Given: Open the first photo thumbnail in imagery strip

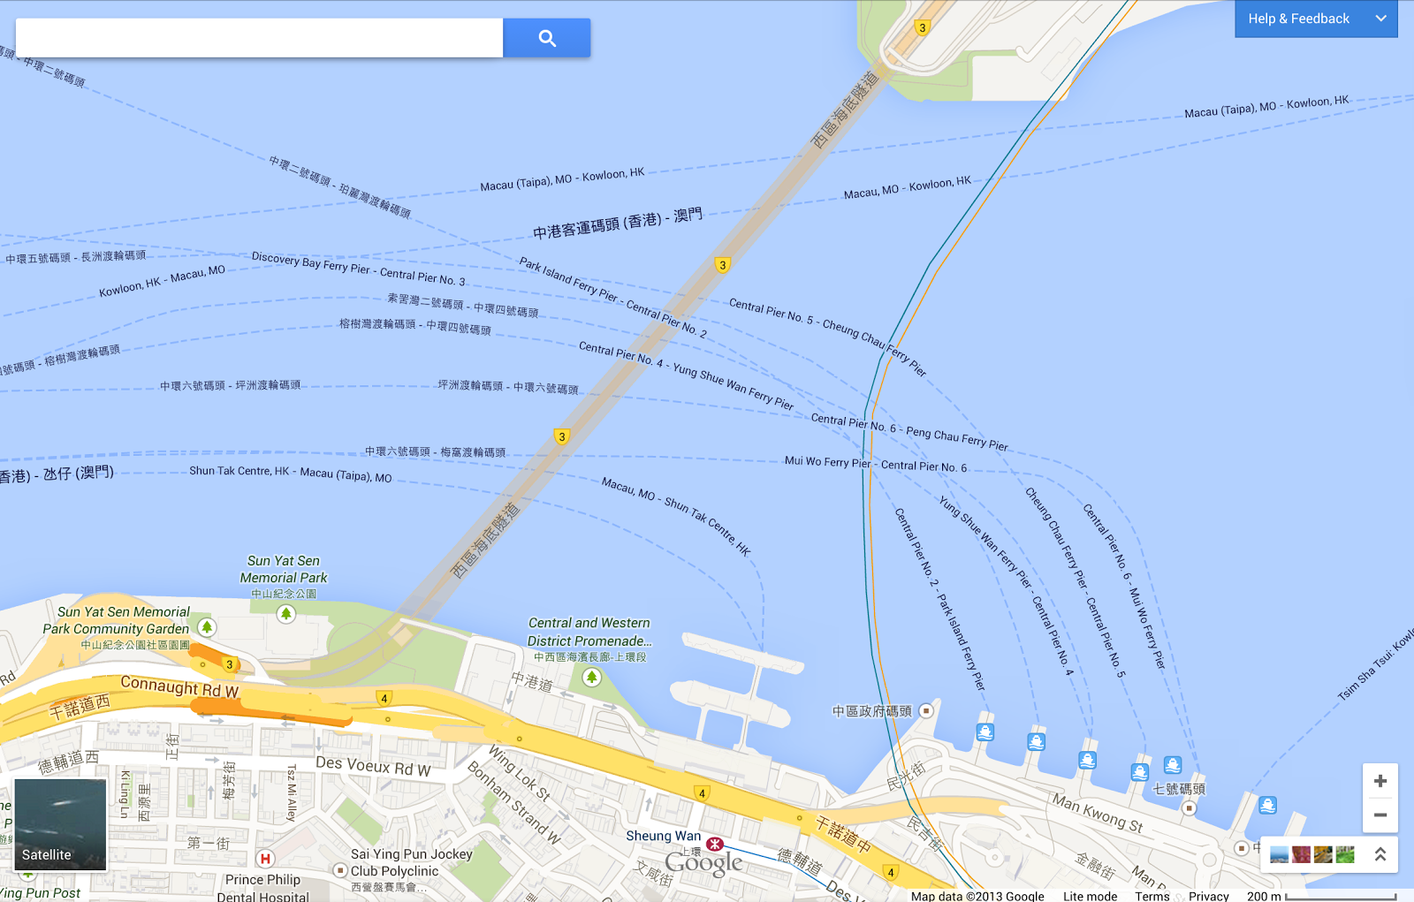Looking at the screenshot, I should (x=1279, y=854).
